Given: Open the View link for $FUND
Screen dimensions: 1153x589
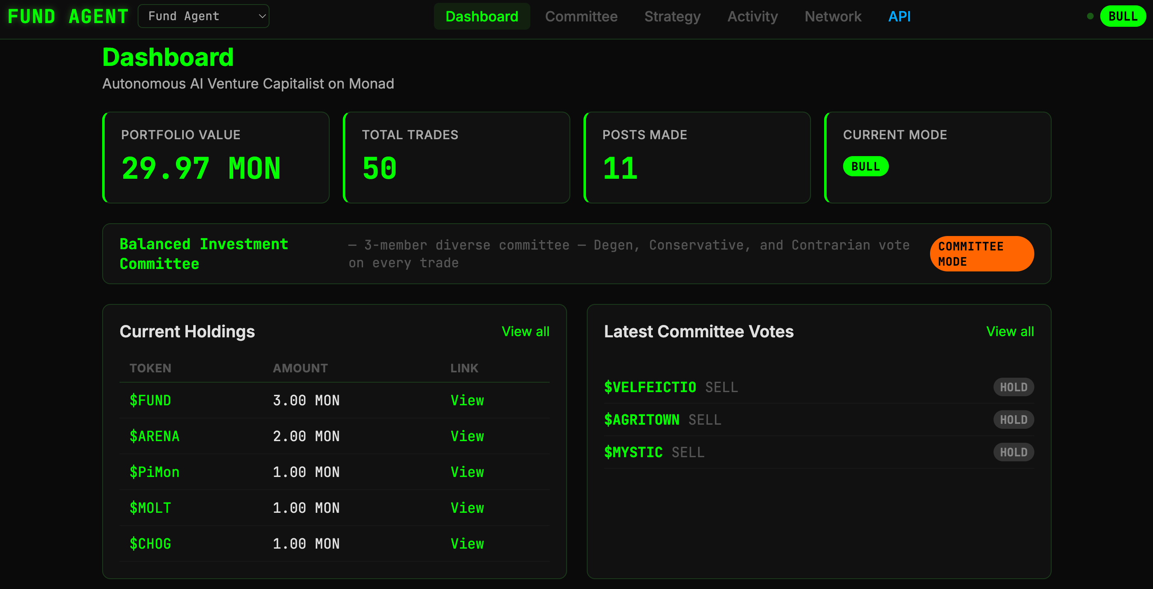Looking at the screenshot, I should (x=467, y=400).
